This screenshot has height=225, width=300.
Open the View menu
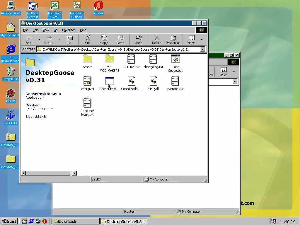click(46, 30)
